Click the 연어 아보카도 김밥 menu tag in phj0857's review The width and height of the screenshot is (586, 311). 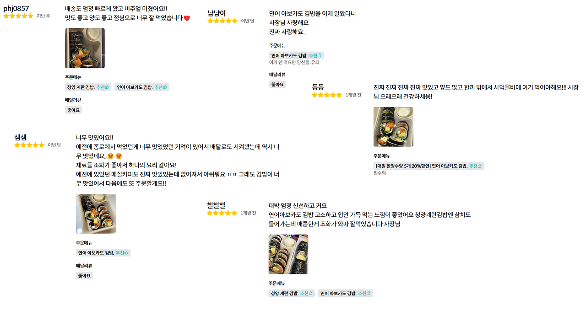(142, 86)
